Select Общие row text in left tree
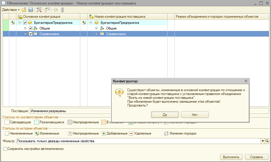 point(45,28)
